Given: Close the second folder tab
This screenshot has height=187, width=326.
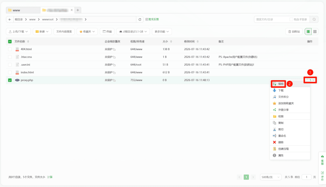Looking at the screenshot, I should [x=72, y=10].
